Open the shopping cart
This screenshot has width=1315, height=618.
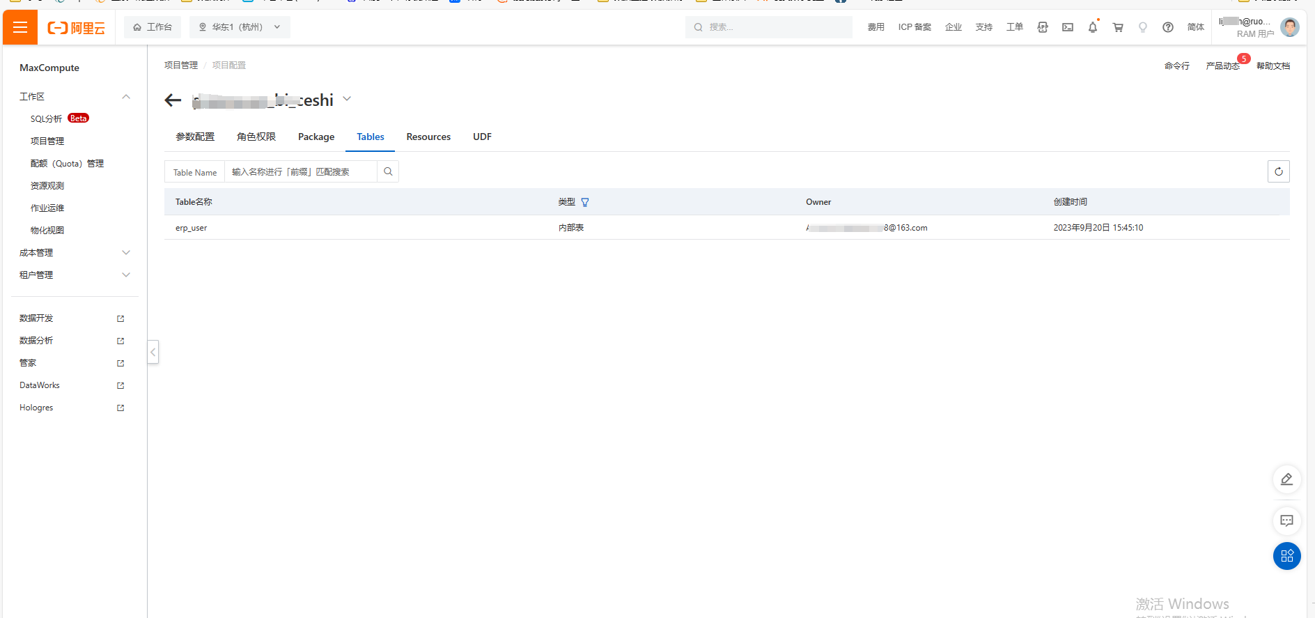[x=1118, y=27]
